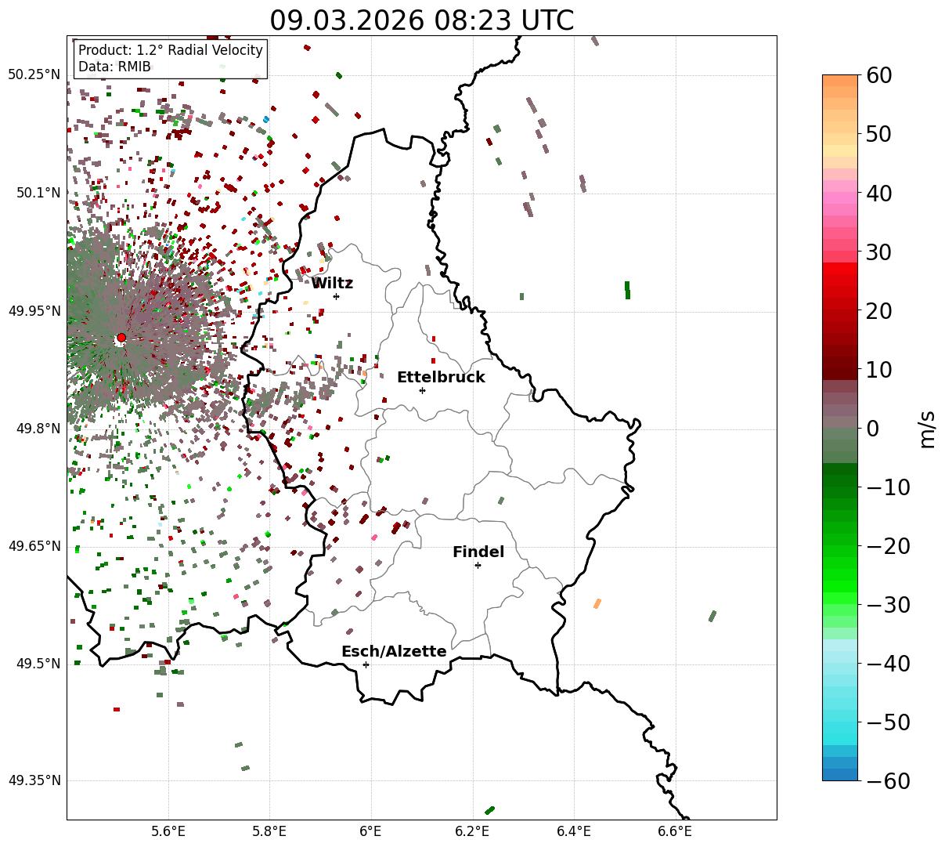Click the red radar site marker

121,338
